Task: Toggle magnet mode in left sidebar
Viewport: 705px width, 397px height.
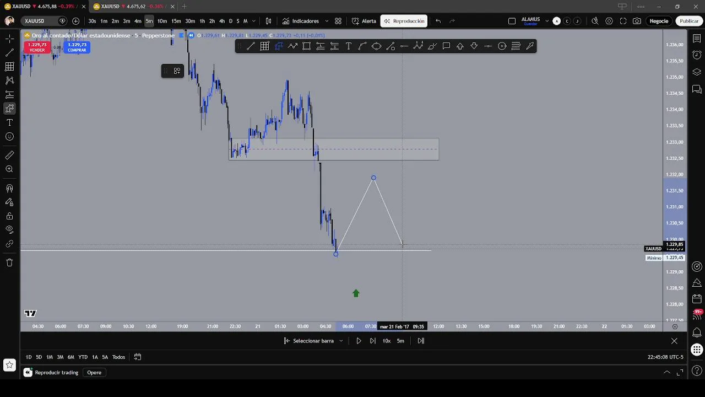Action: pos(9,189)
